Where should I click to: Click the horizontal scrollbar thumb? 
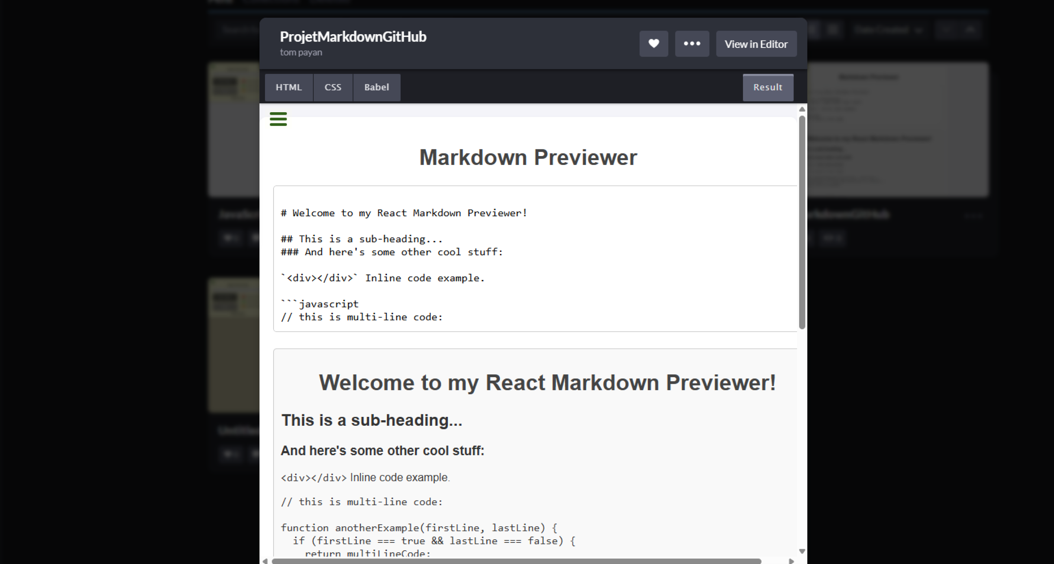(516, 561)
